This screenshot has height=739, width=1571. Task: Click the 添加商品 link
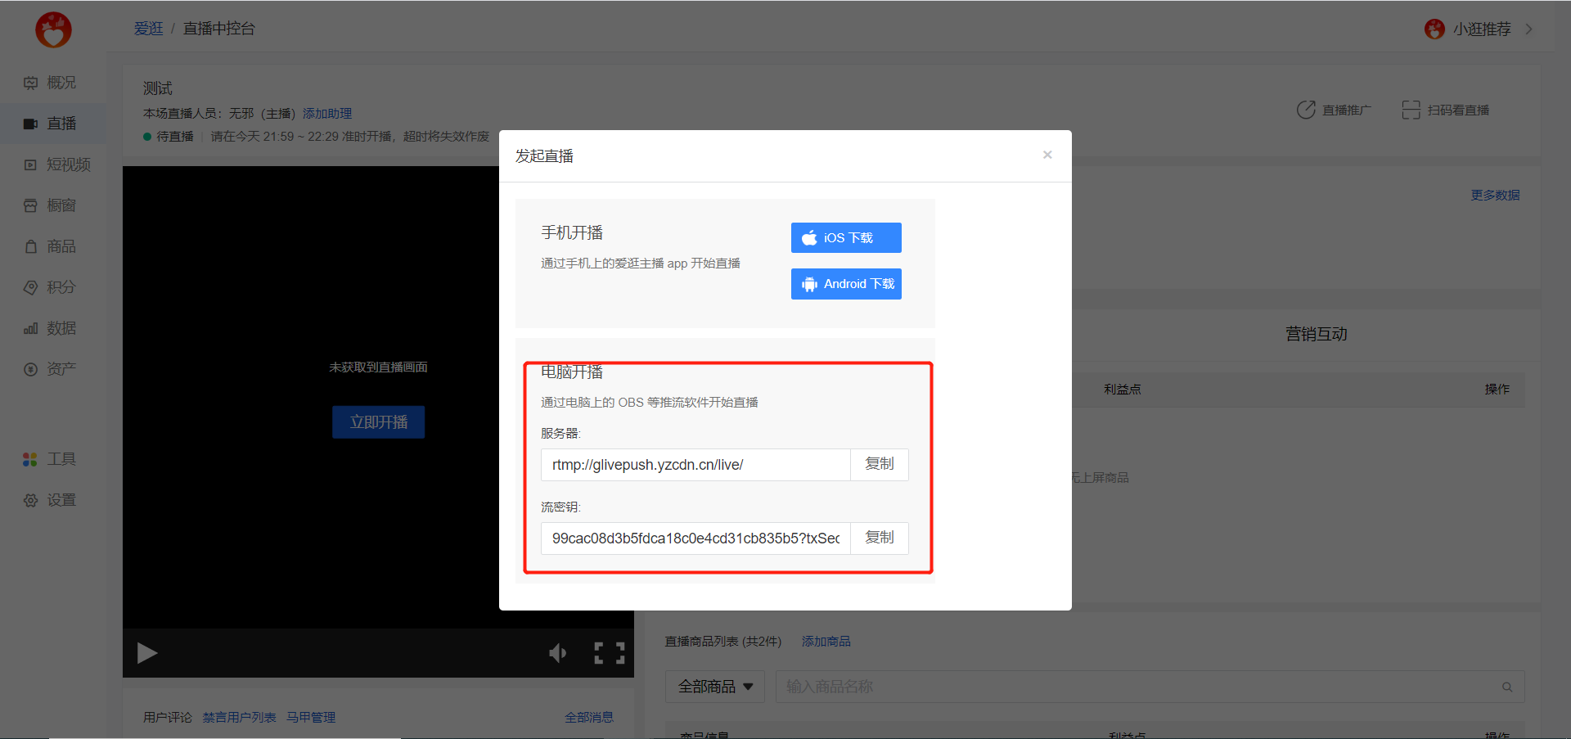pos(826,642)
